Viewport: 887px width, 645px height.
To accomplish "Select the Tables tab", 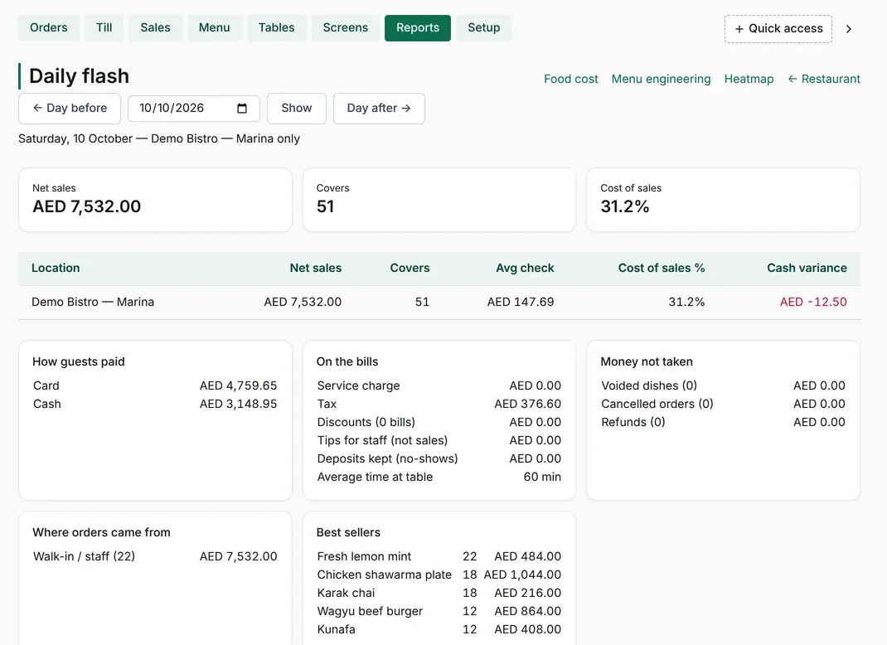I will (x=277, y=27).
